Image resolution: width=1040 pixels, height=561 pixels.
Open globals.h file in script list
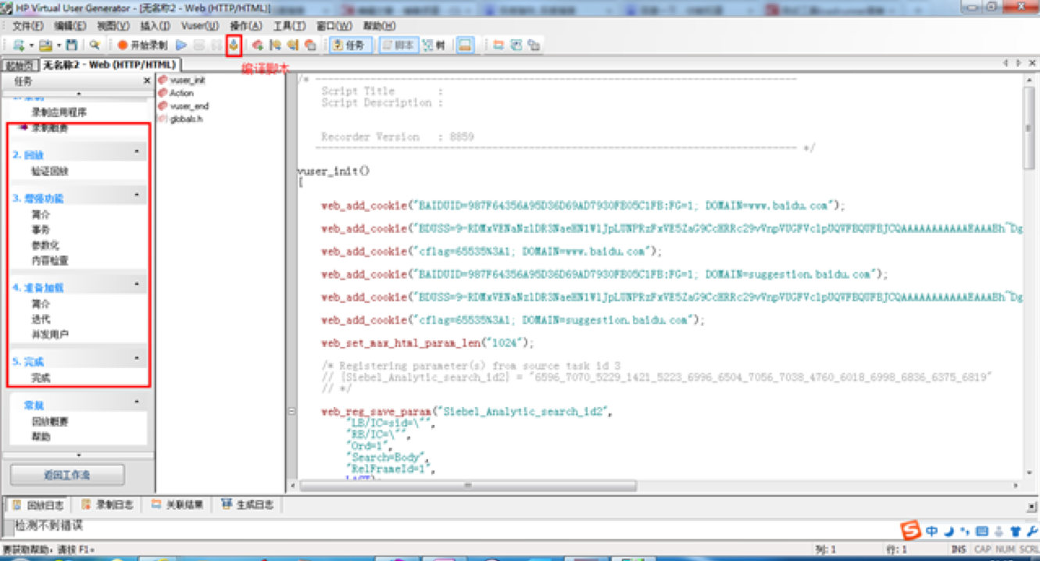186,119
